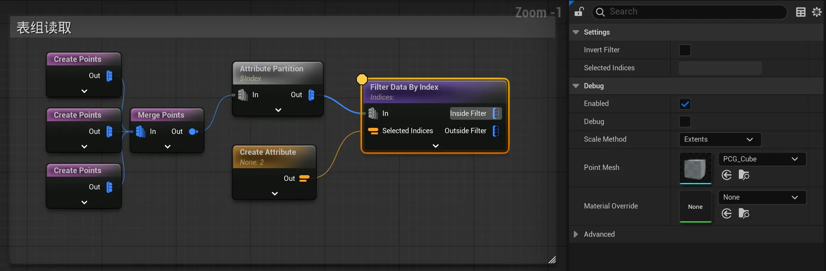Click the Merge Points Out pin
826x271 pixels.
193,131
